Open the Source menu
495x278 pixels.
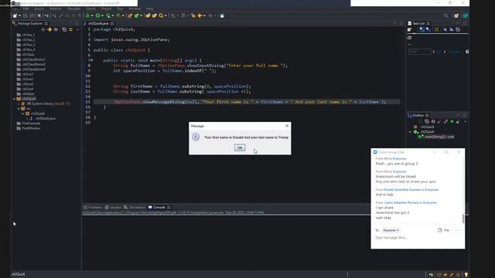coord(39,8)
